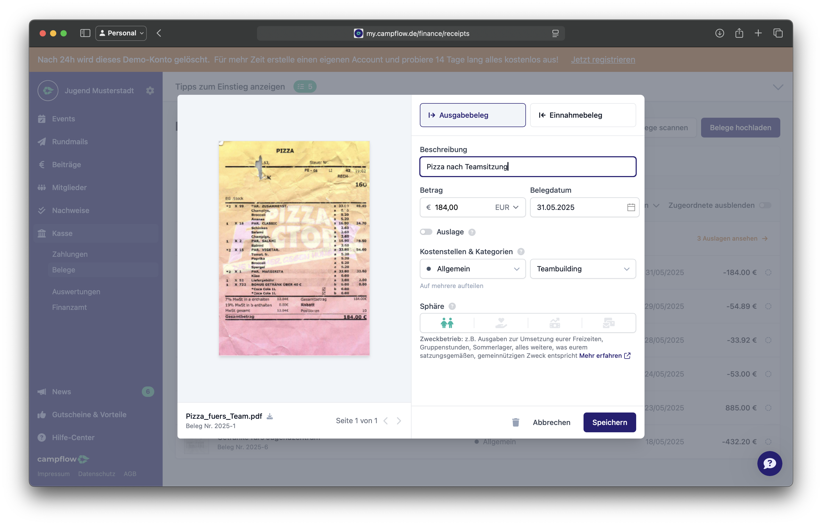Switch to Einnahmebeleg tab
Viewport: 822px width, 525px height.
point(583,115)
